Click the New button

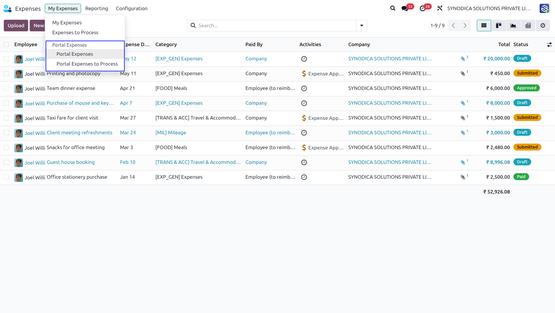pyautogui.click(x=39, y=26)
